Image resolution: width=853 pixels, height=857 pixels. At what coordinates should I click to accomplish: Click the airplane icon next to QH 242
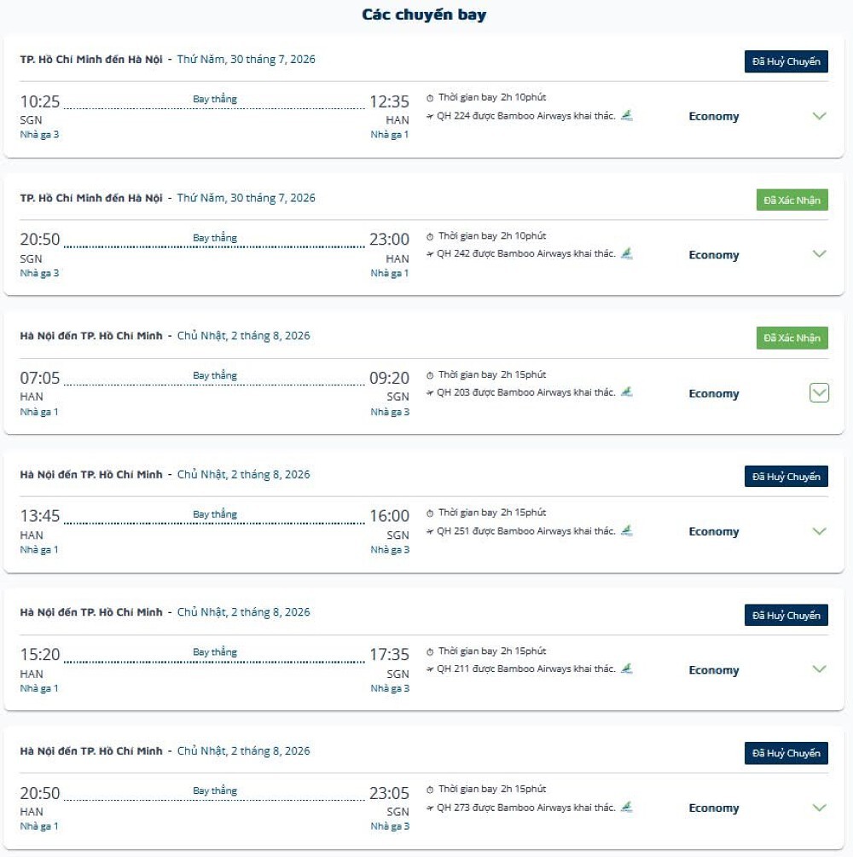tap(430, 254)
